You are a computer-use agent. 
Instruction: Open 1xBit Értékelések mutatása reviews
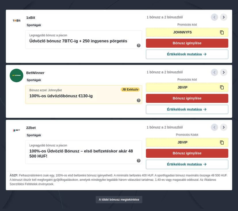(x=187, y=54)
